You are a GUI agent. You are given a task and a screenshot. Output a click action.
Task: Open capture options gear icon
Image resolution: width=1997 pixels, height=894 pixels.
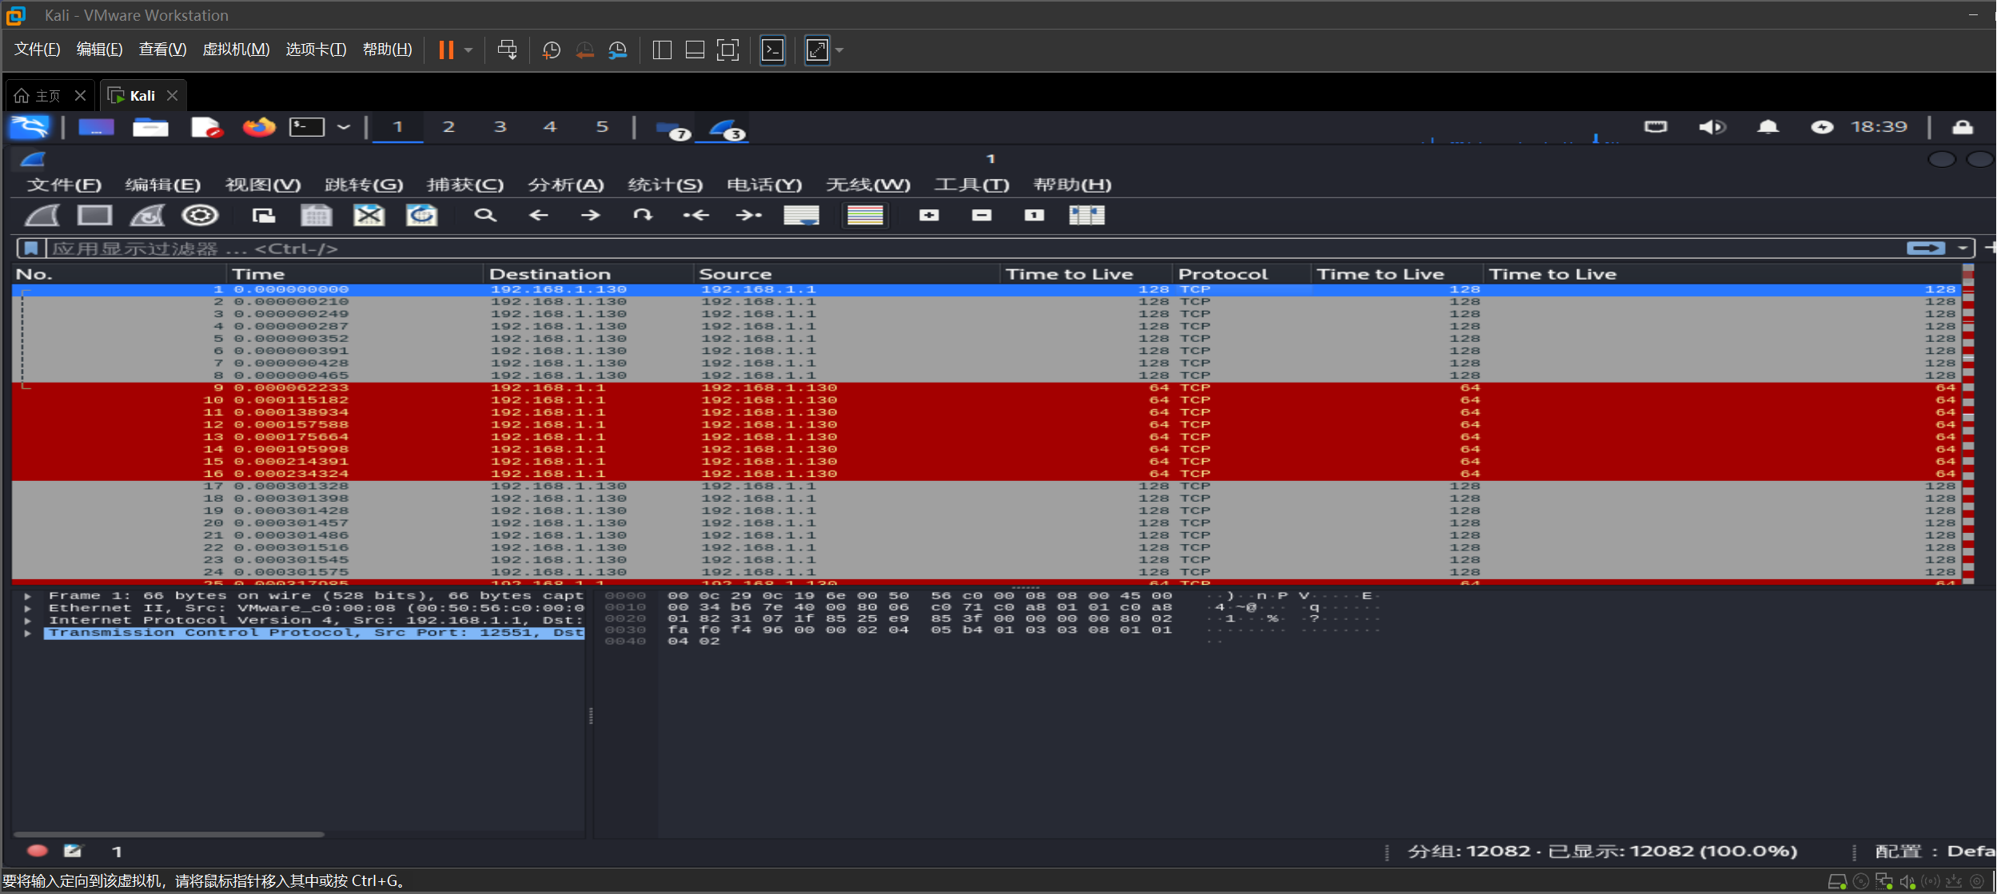[200, 216]
